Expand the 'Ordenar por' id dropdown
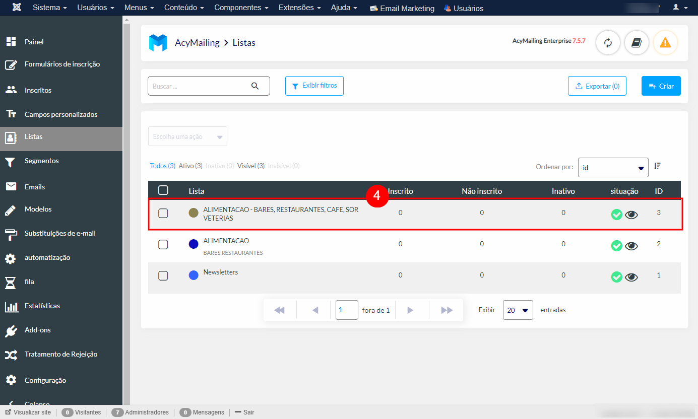The image size is (698, 419). (613, 168)
